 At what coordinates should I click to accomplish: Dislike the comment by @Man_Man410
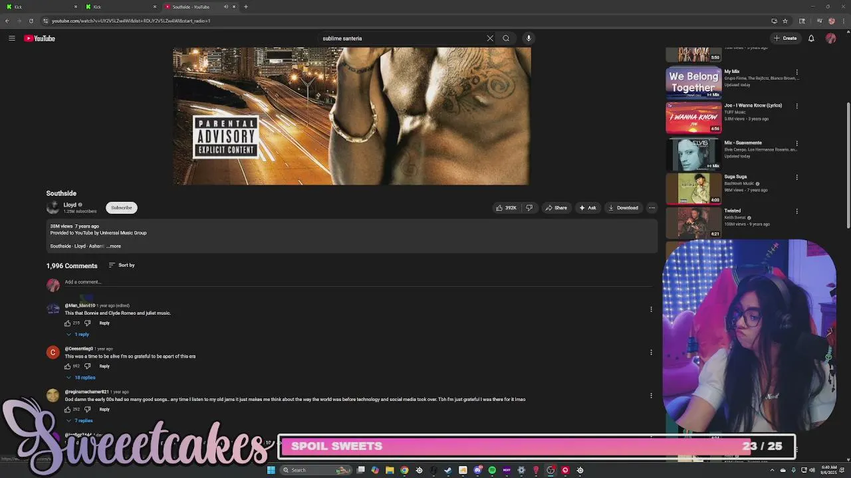click(x=87, y=323)
